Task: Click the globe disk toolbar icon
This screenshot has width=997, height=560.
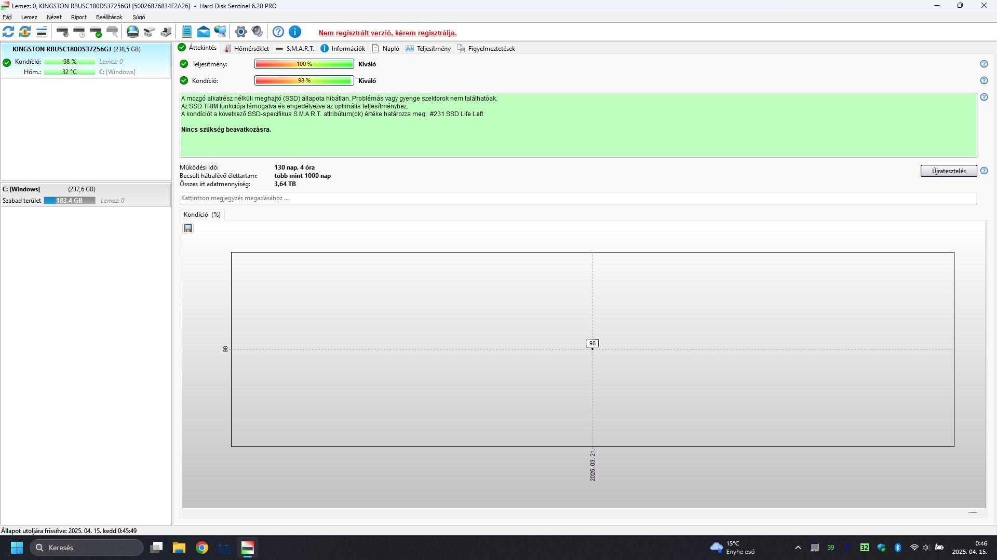Action: 133,32
